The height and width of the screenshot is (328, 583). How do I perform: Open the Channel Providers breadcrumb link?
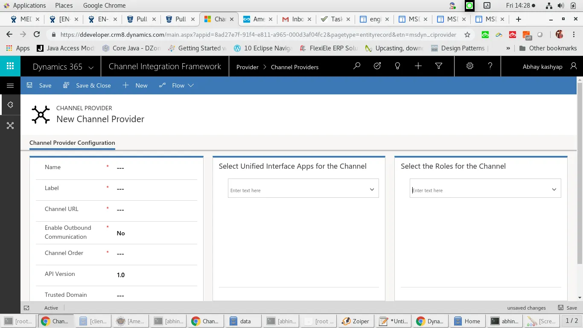(294, 67)
